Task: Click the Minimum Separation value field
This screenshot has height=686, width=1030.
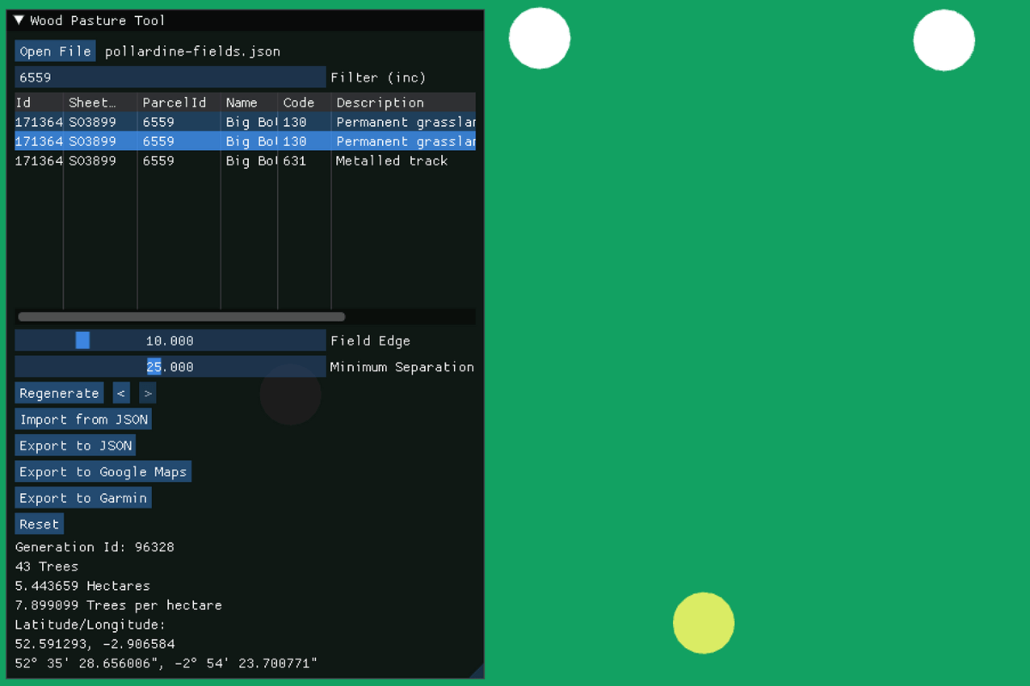Action: [170, 367]
